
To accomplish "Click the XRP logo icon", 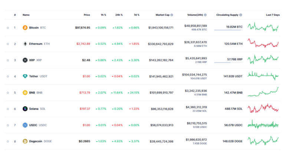I will point(25,60).
